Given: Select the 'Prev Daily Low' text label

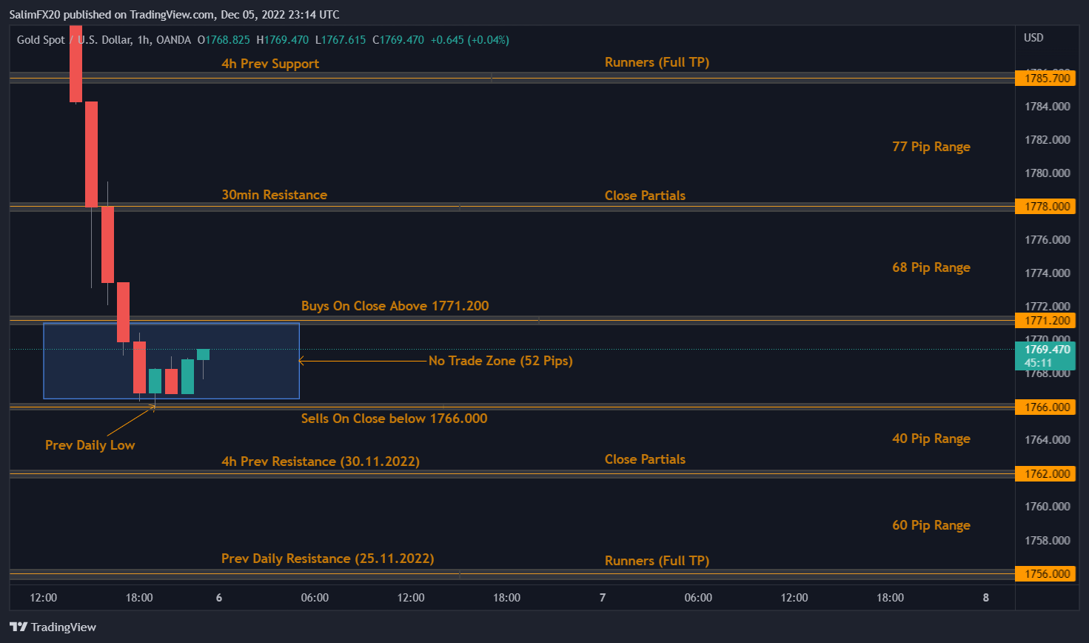Looking at the screenshot, I should tap(90, 445).
